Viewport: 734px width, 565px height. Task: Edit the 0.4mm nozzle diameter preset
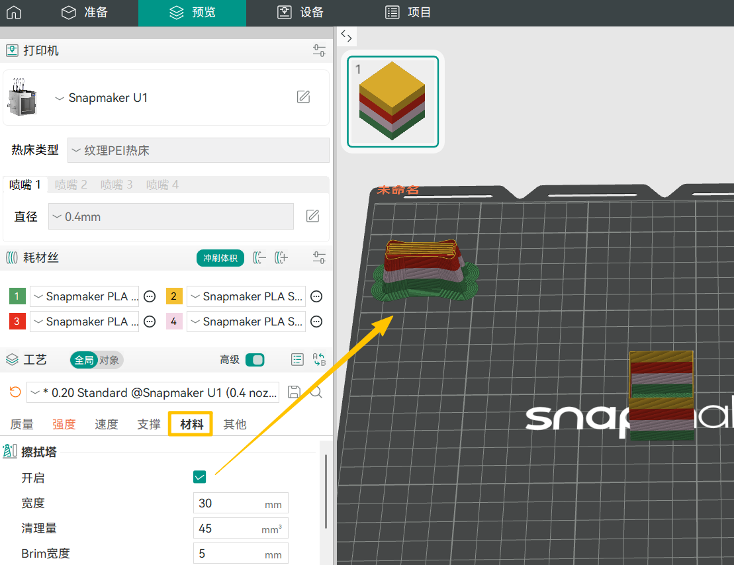click(x=312, y=216)
